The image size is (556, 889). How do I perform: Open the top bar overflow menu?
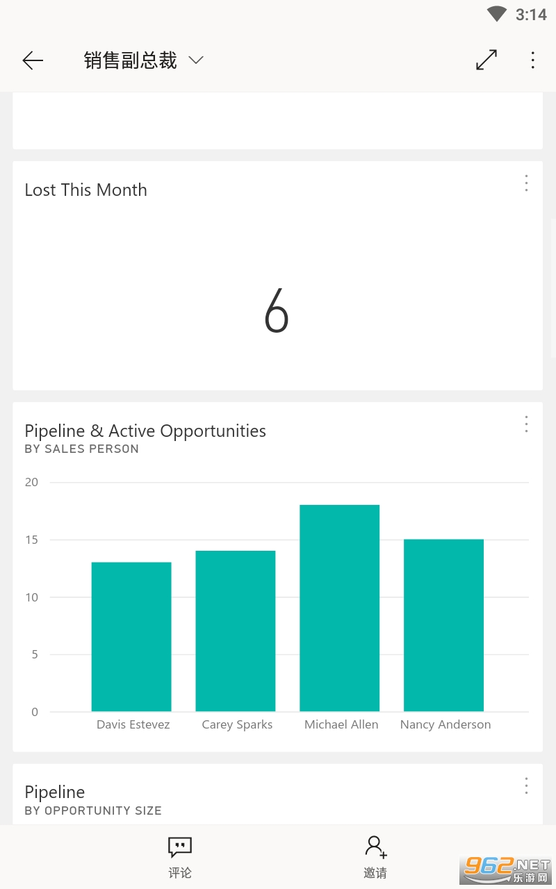pyautogui.click(x=532, y=60)
